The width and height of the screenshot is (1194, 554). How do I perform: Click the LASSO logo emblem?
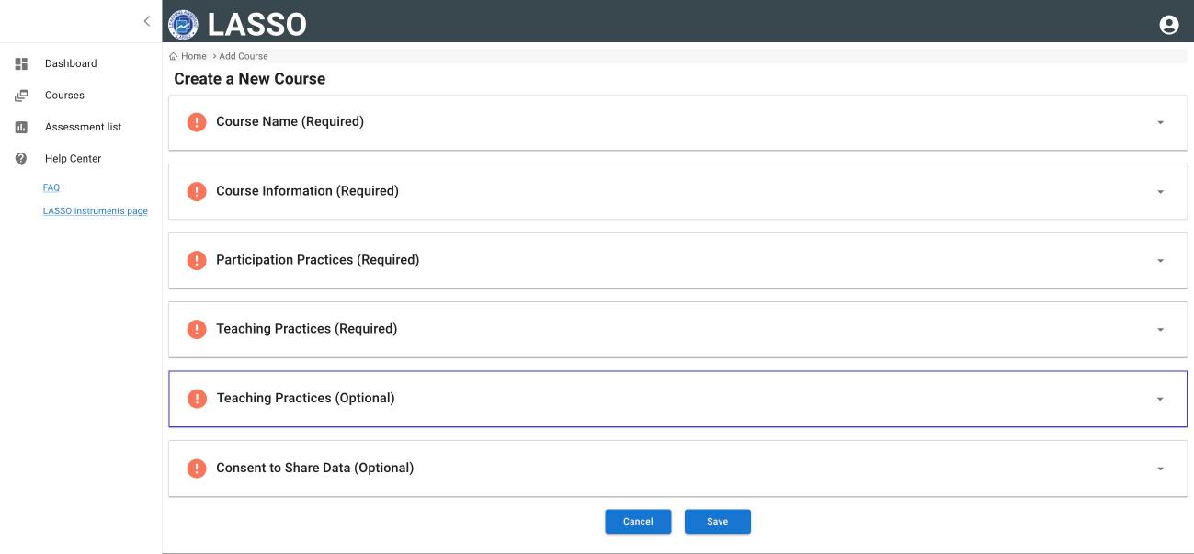[x=184, y=25]
